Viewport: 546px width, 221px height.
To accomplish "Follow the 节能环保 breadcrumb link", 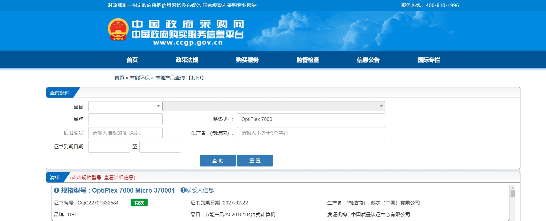I will pos(140,78).
